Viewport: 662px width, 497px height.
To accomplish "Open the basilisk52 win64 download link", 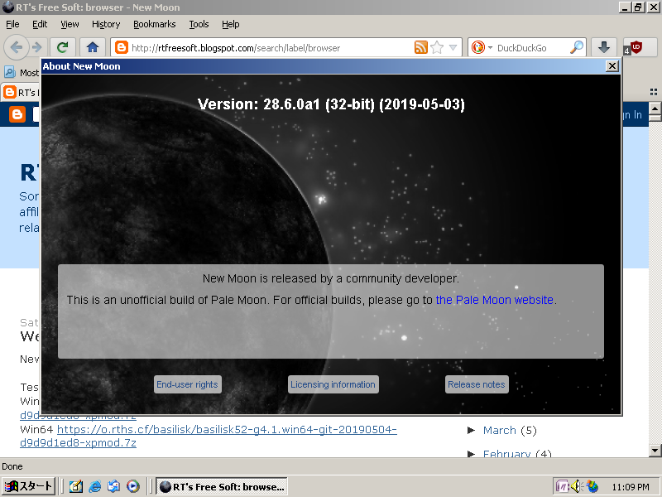I will [x=227, y=429].
